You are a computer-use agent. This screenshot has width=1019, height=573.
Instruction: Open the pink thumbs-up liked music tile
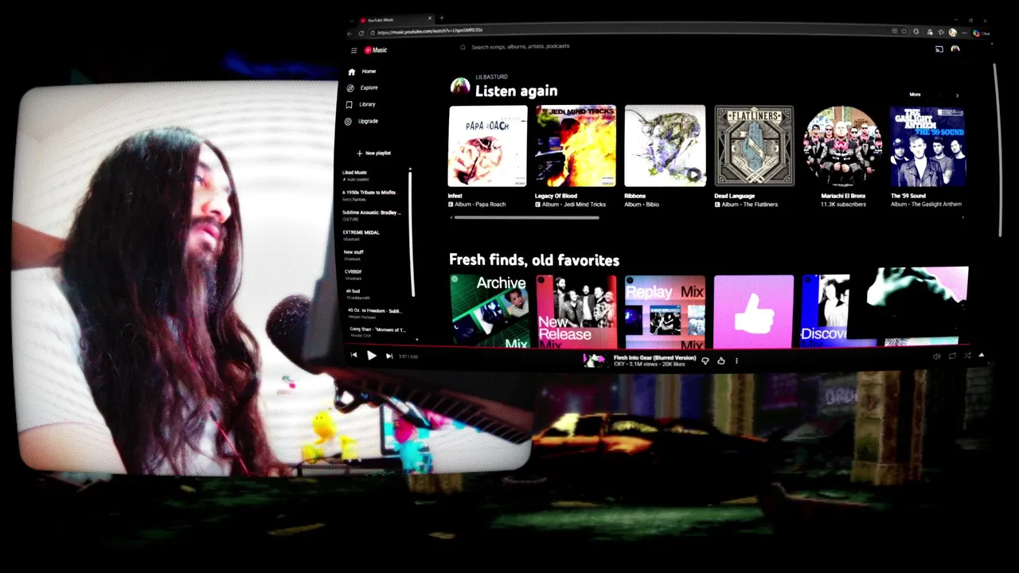click(753, 311)
